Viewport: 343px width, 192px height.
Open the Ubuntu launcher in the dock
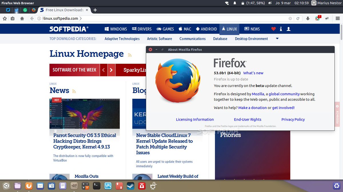click(7, 186)
